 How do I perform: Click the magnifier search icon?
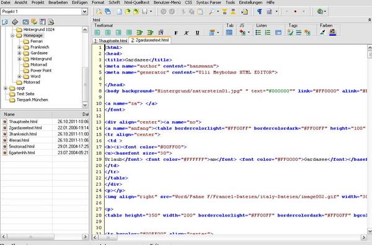click(211, 12)
